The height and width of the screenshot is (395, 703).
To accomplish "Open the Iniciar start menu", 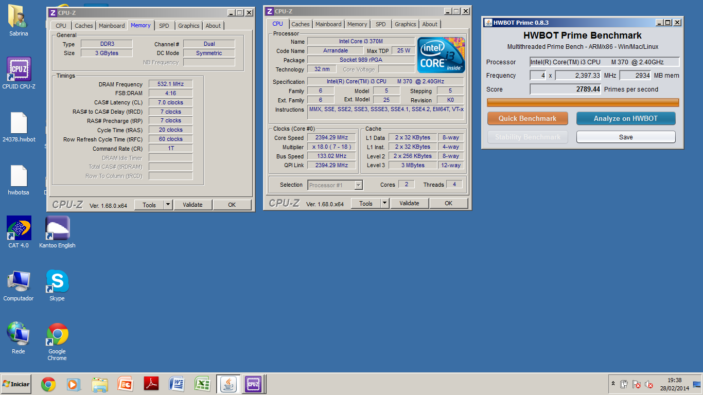I will pyautogui.click(x=16, y=384).
